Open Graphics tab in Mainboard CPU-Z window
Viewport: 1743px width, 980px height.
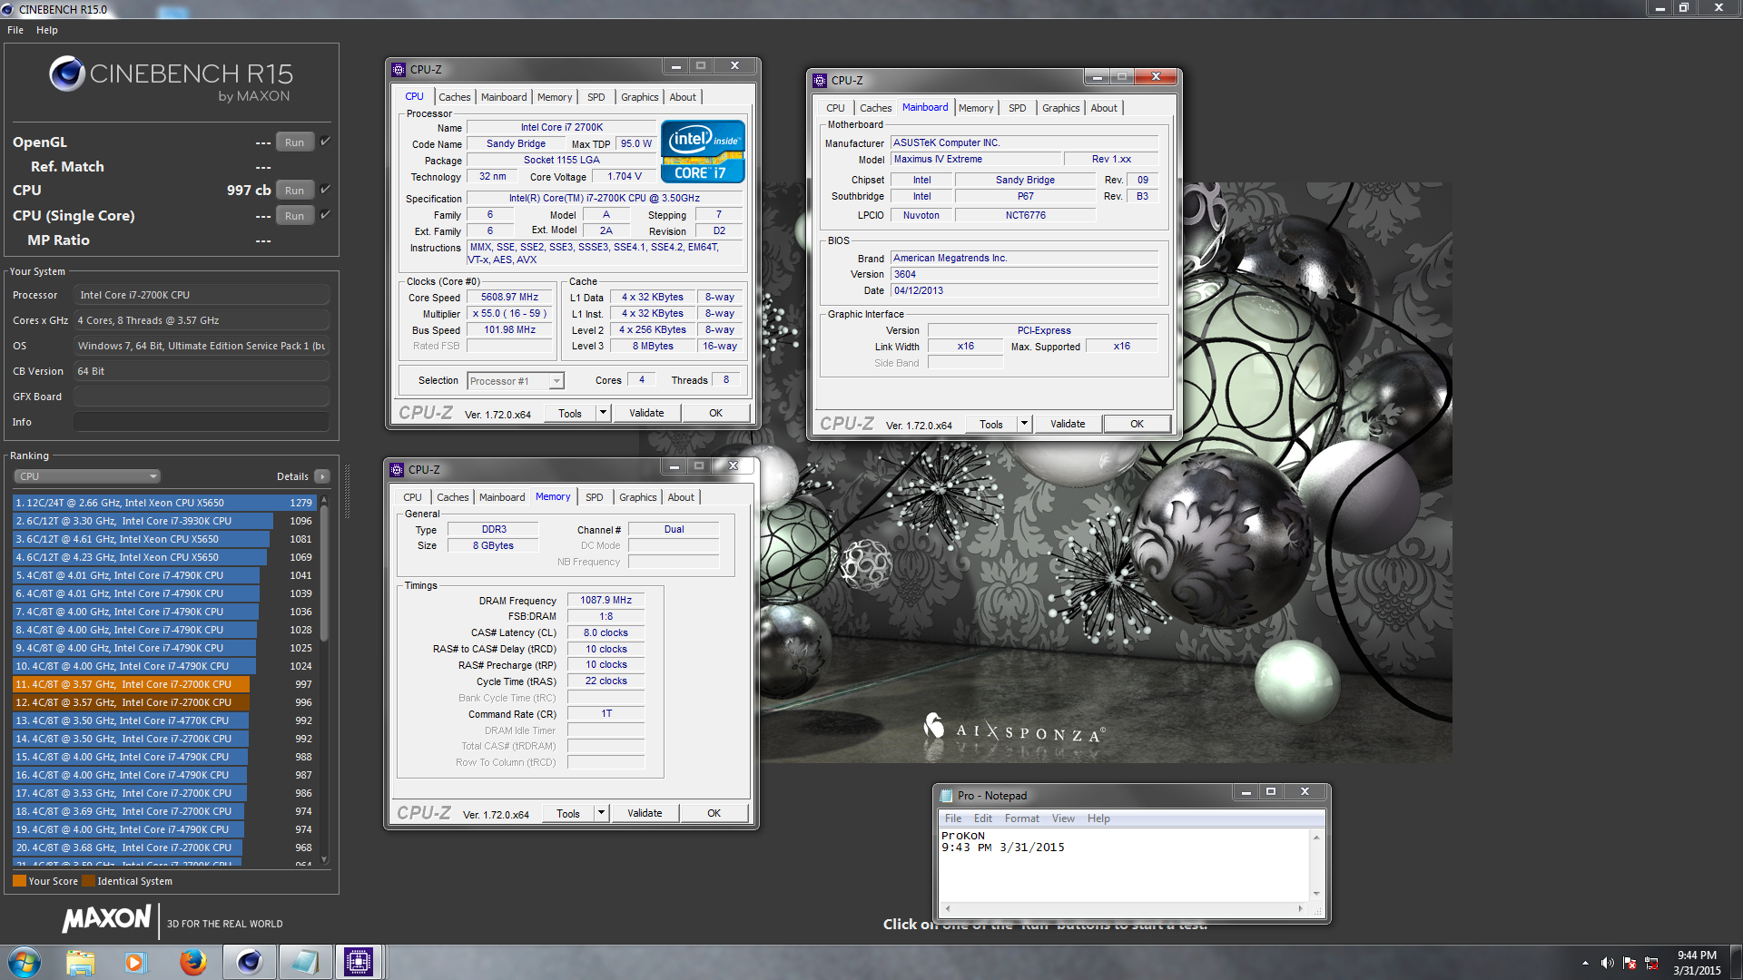click(1061, 108)
